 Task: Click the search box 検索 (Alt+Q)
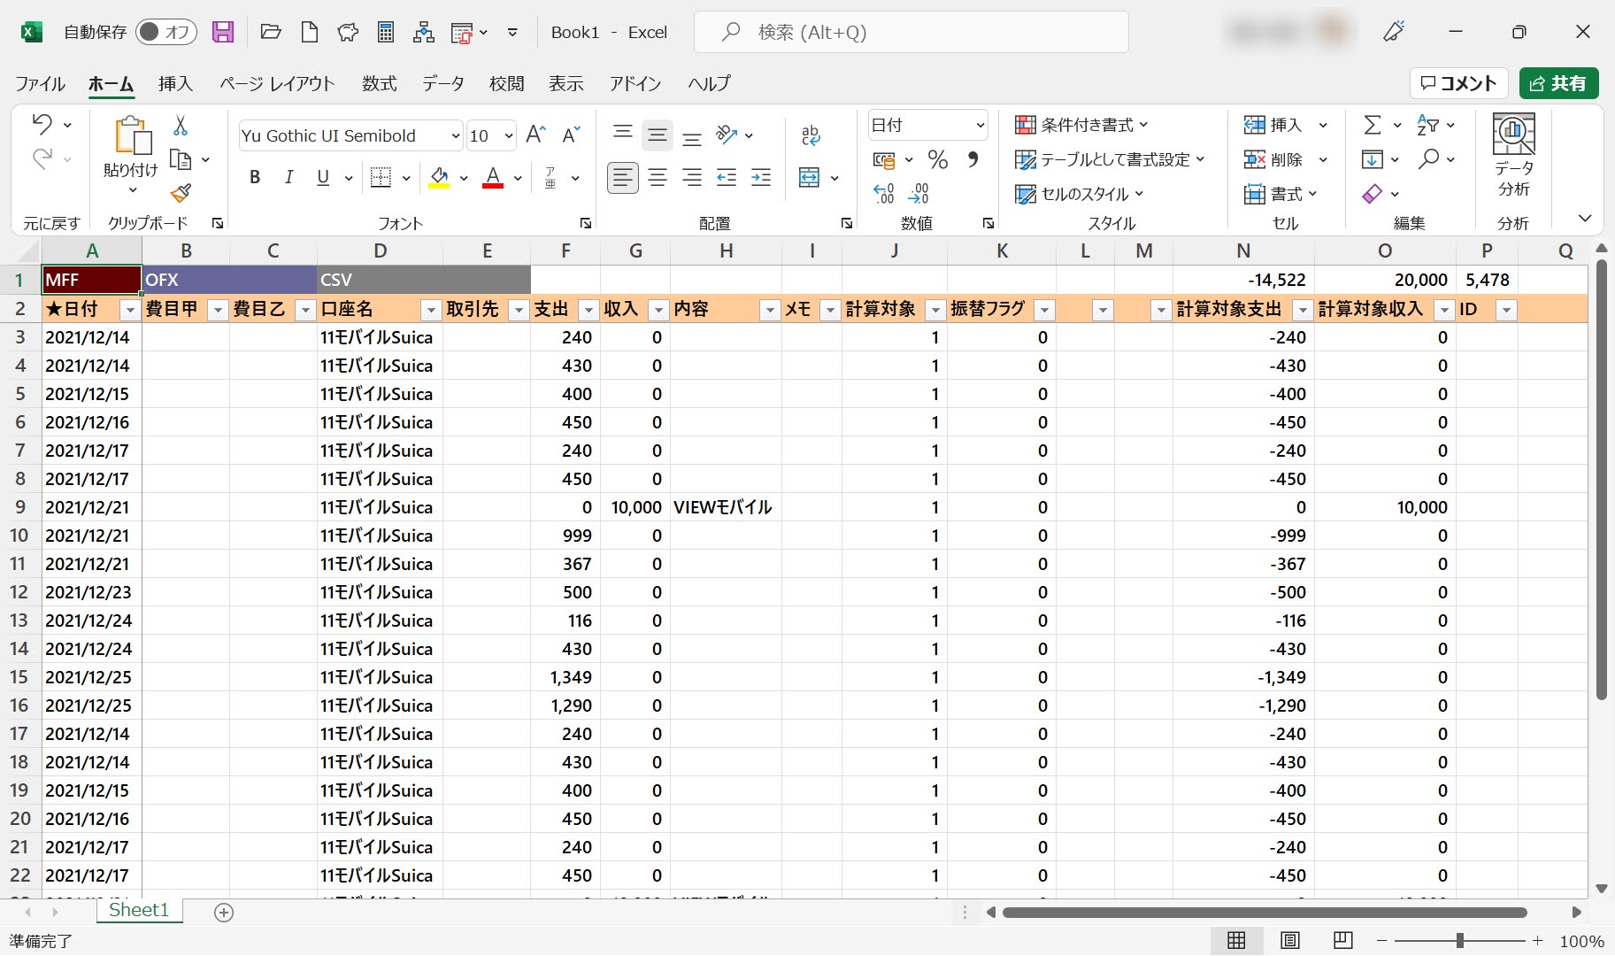point(911,33)
